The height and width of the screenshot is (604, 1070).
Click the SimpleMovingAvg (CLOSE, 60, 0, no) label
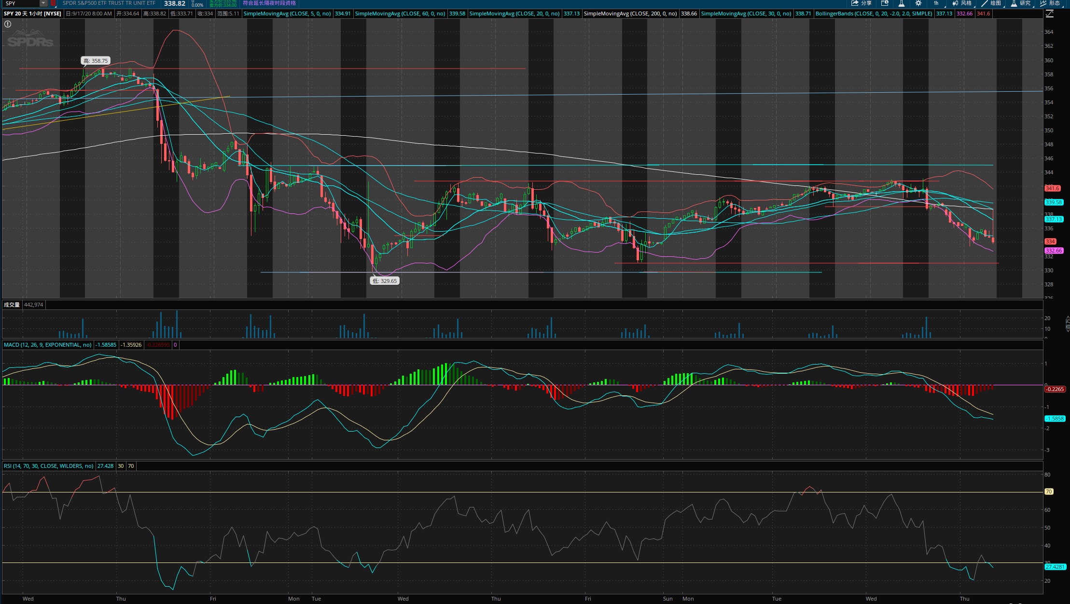400,14
